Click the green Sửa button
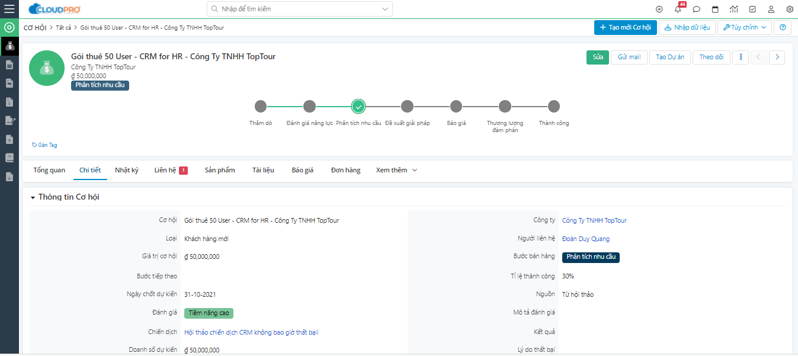 click(598, 57)
